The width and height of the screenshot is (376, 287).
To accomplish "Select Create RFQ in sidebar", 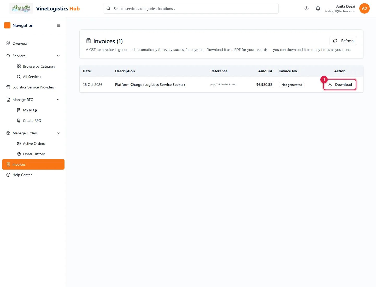I will (38, 121).
